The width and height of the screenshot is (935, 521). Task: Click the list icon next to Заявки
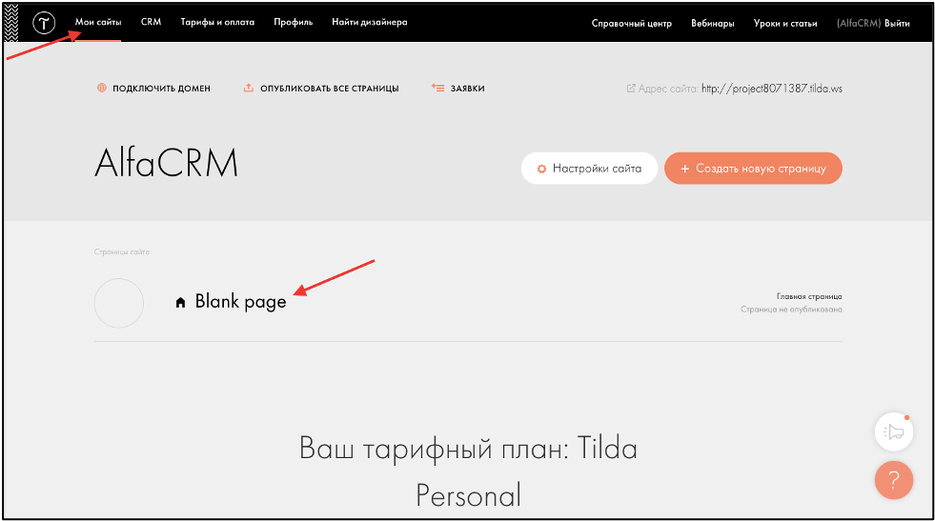437,88
